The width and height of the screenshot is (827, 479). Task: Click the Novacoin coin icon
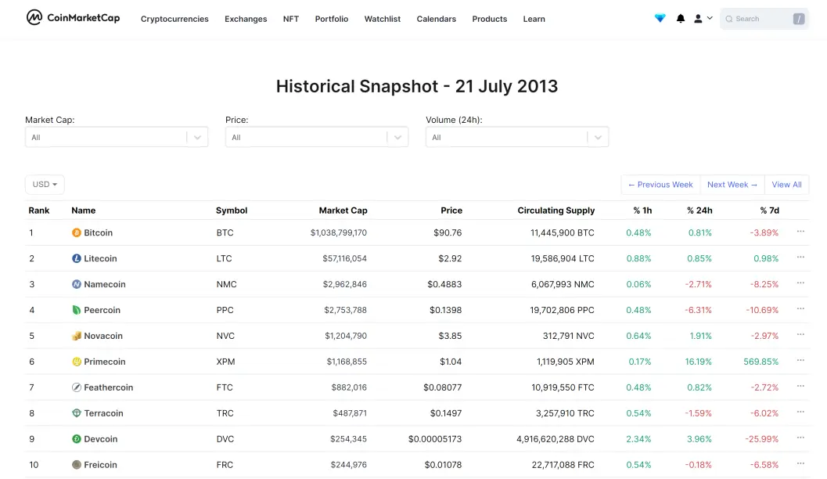[77, 336]
